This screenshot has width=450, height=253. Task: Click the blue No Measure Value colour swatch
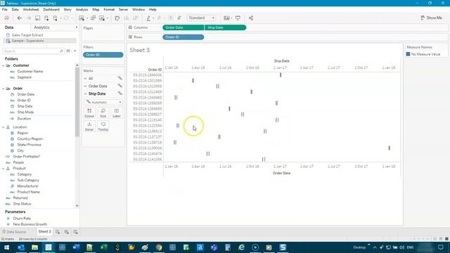pos(408,54)
